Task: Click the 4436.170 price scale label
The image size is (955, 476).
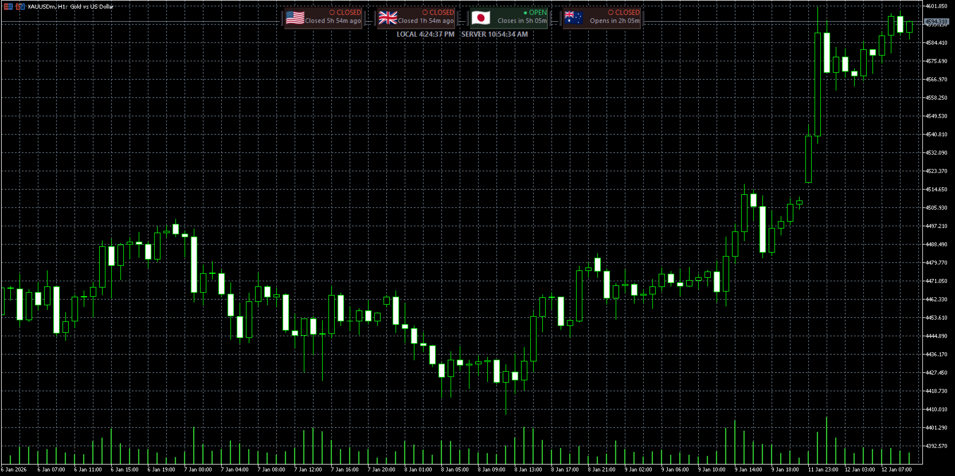Action: (x=936, y=355)
